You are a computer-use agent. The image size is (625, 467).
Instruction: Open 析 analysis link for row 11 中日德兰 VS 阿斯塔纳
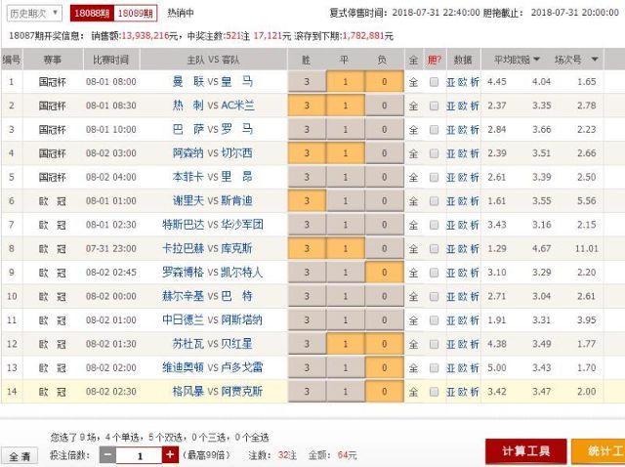click(x=475, y=320)
